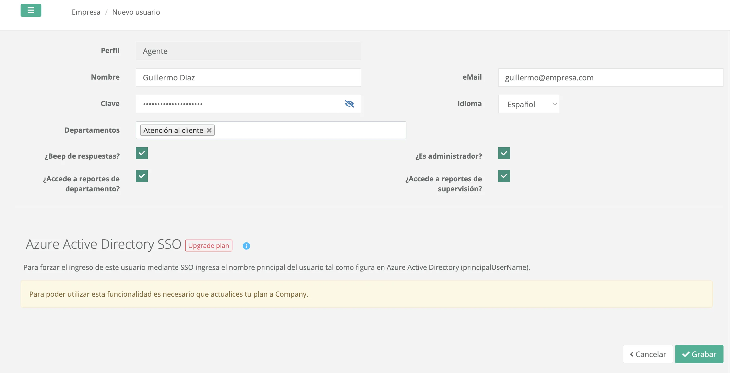The image size is (730, 373).
Task: Open the green hamburger menu
Action: tap(31, 10)
